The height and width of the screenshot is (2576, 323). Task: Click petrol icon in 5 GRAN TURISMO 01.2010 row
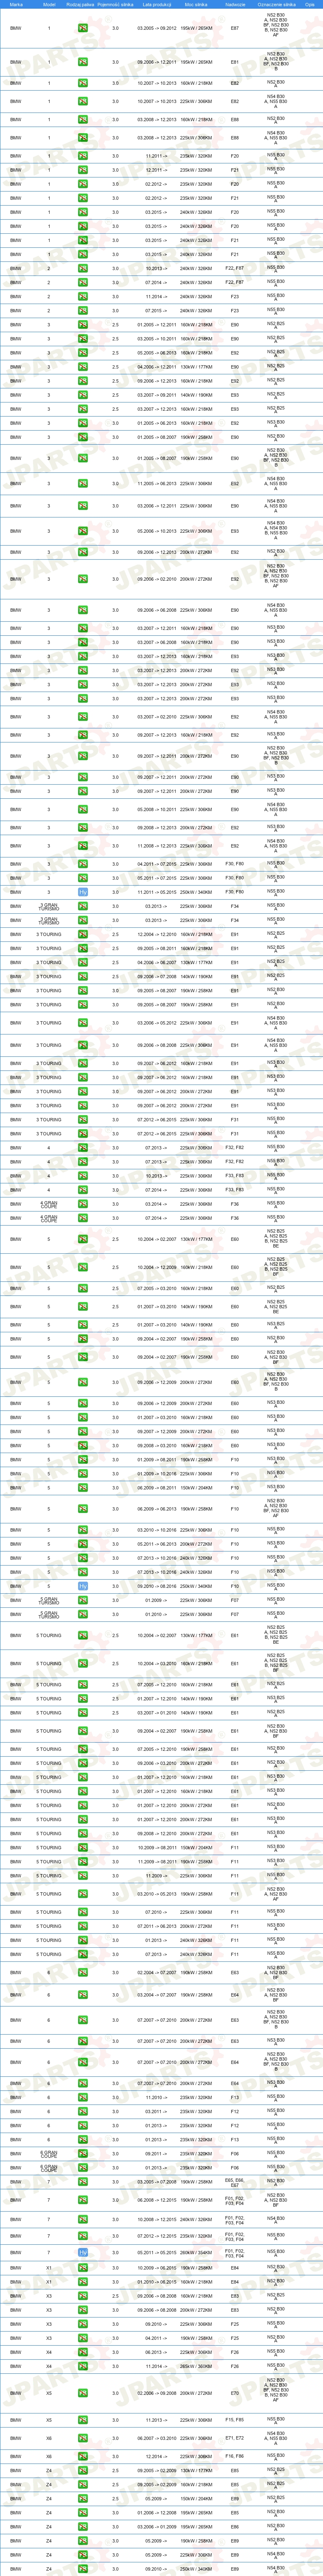(83, 1614)
